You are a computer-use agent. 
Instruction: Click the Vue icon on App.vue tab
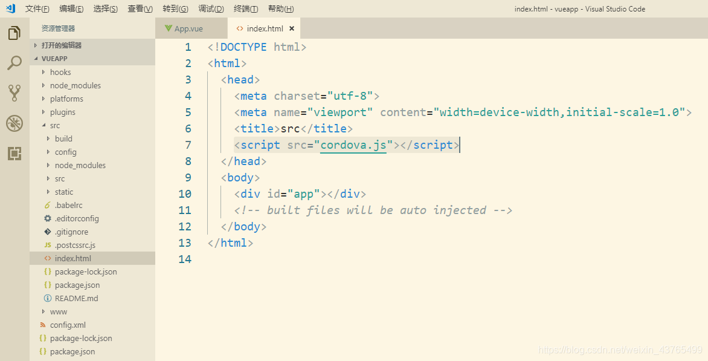(x=169, y=28)
